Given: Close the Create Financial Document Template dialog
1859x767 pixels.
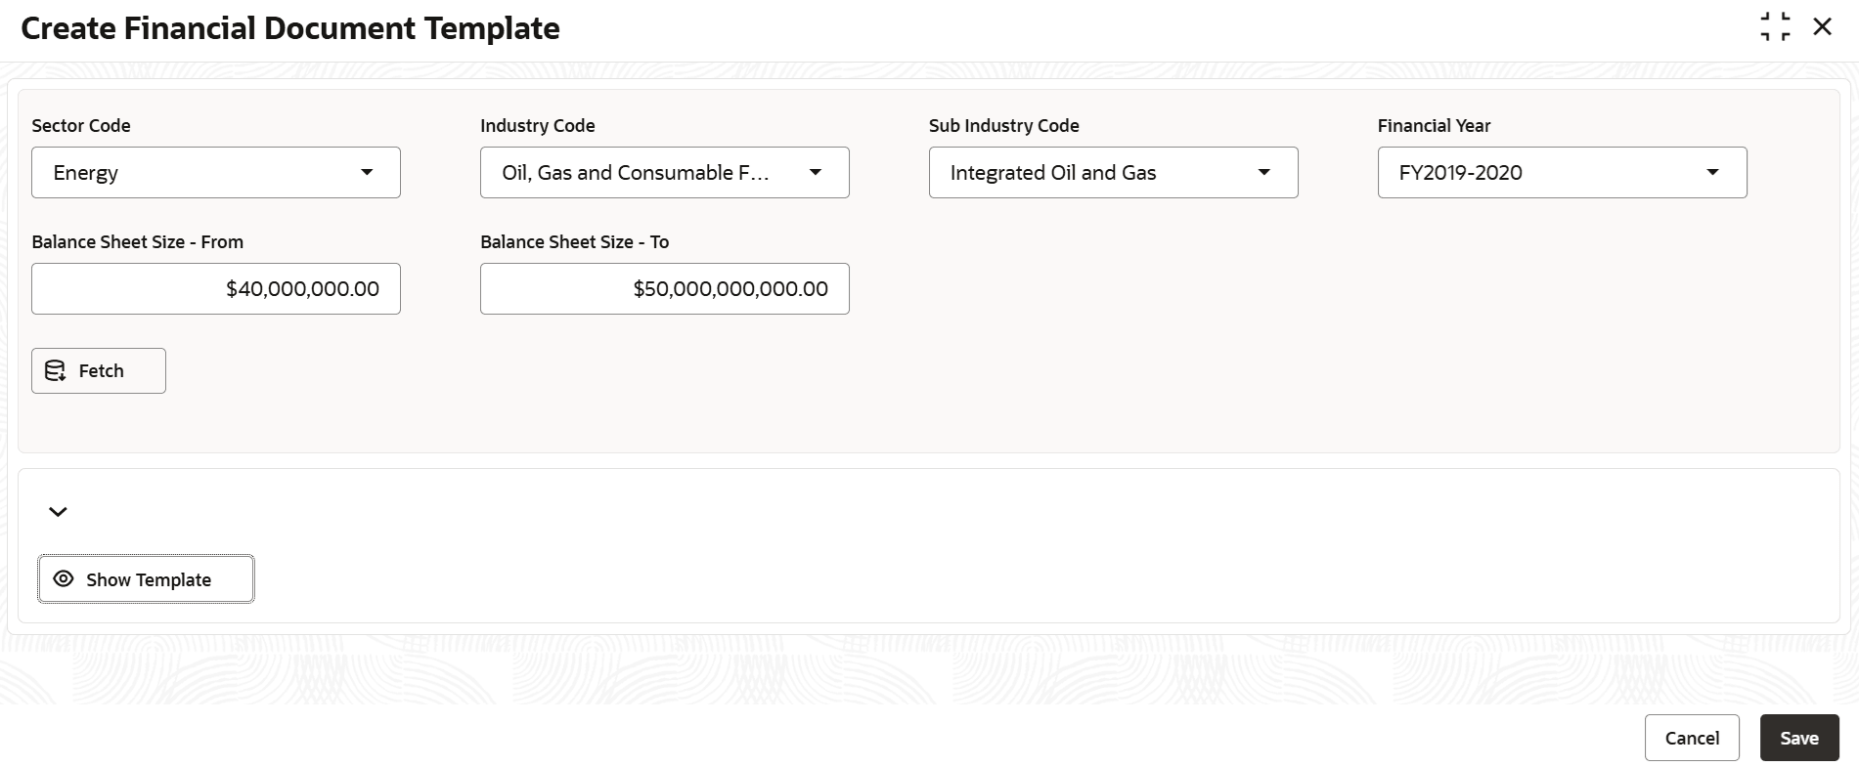Looking at the screenshot, I should click(1822, 26).
